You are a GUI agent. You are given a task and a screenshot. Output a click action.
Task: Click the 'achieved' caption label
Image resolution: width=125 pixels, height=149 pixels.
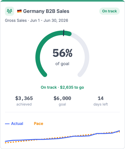click(24, 104)
